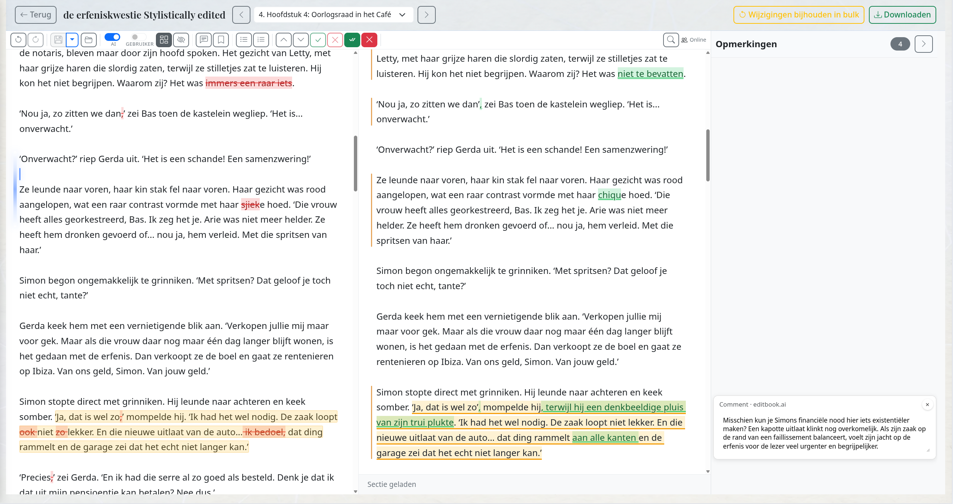The height and width of the screenshot is (504, 953).
Task: Click the comments count badge 4
Action: click(x=900, y=44)
